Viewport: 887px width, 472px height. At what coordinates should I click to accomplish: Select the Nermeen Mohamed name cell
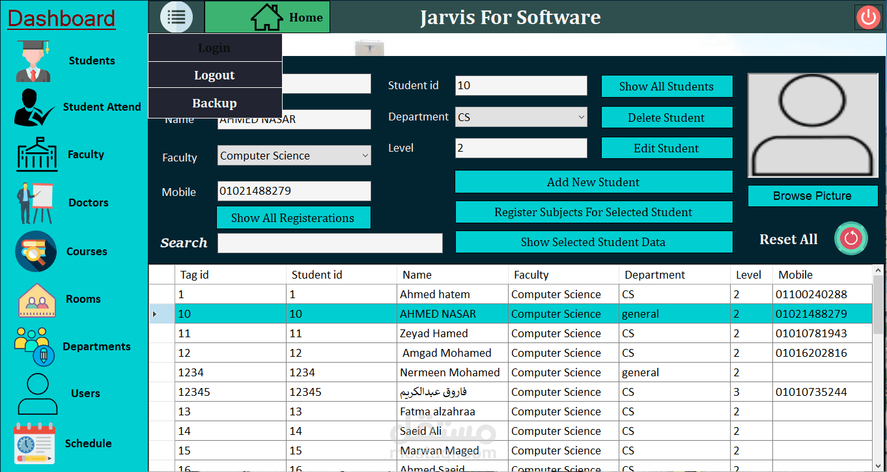453,372
